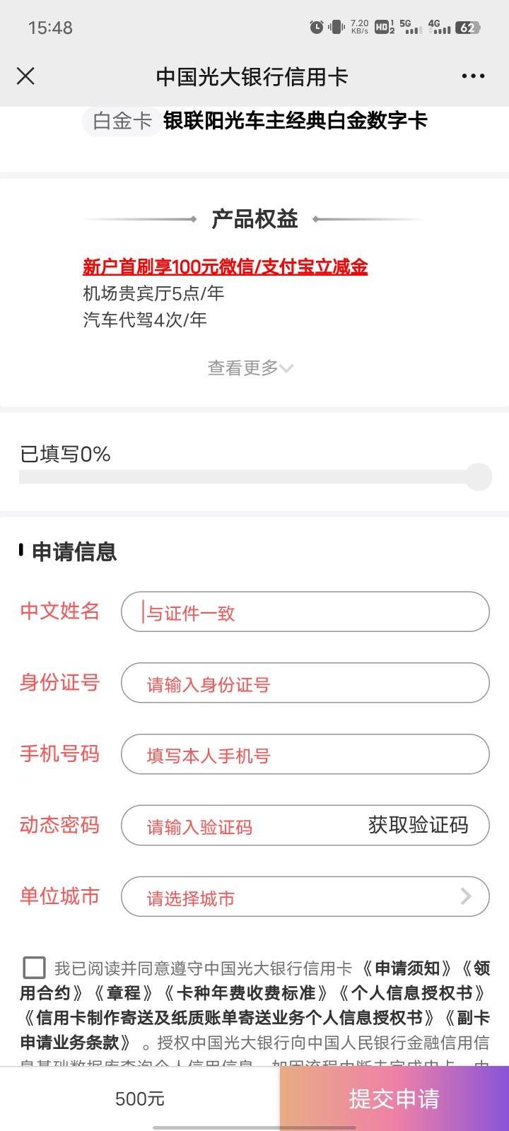This screenshot has width=509, height=1131.
Task: Focus the 手机号码 phone number field
Action: click(305, 754)
